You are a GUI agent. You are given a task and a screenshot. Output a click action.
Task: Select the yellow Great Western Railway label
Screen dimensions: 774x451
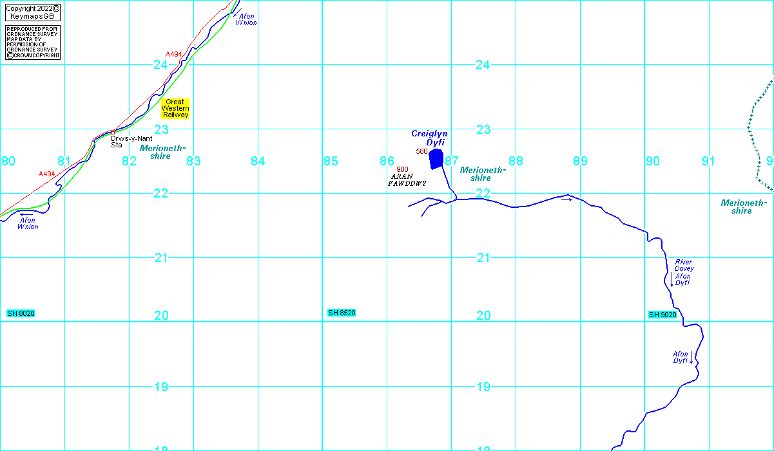175,108
